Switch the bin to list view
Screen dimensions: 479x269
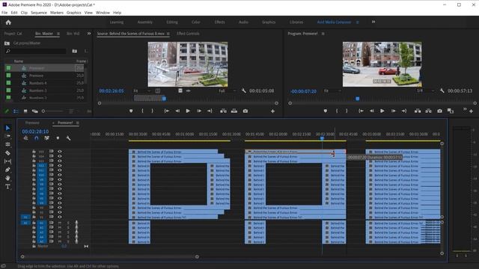click(16, 111)
